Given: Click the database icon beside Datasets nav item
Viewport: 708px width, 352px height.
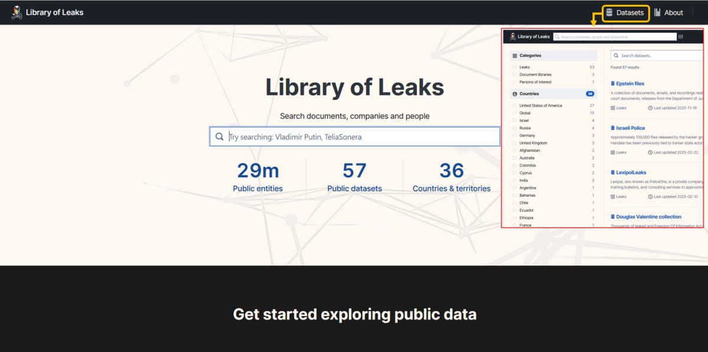Looking at the screenshot, I should pos(608,12).
